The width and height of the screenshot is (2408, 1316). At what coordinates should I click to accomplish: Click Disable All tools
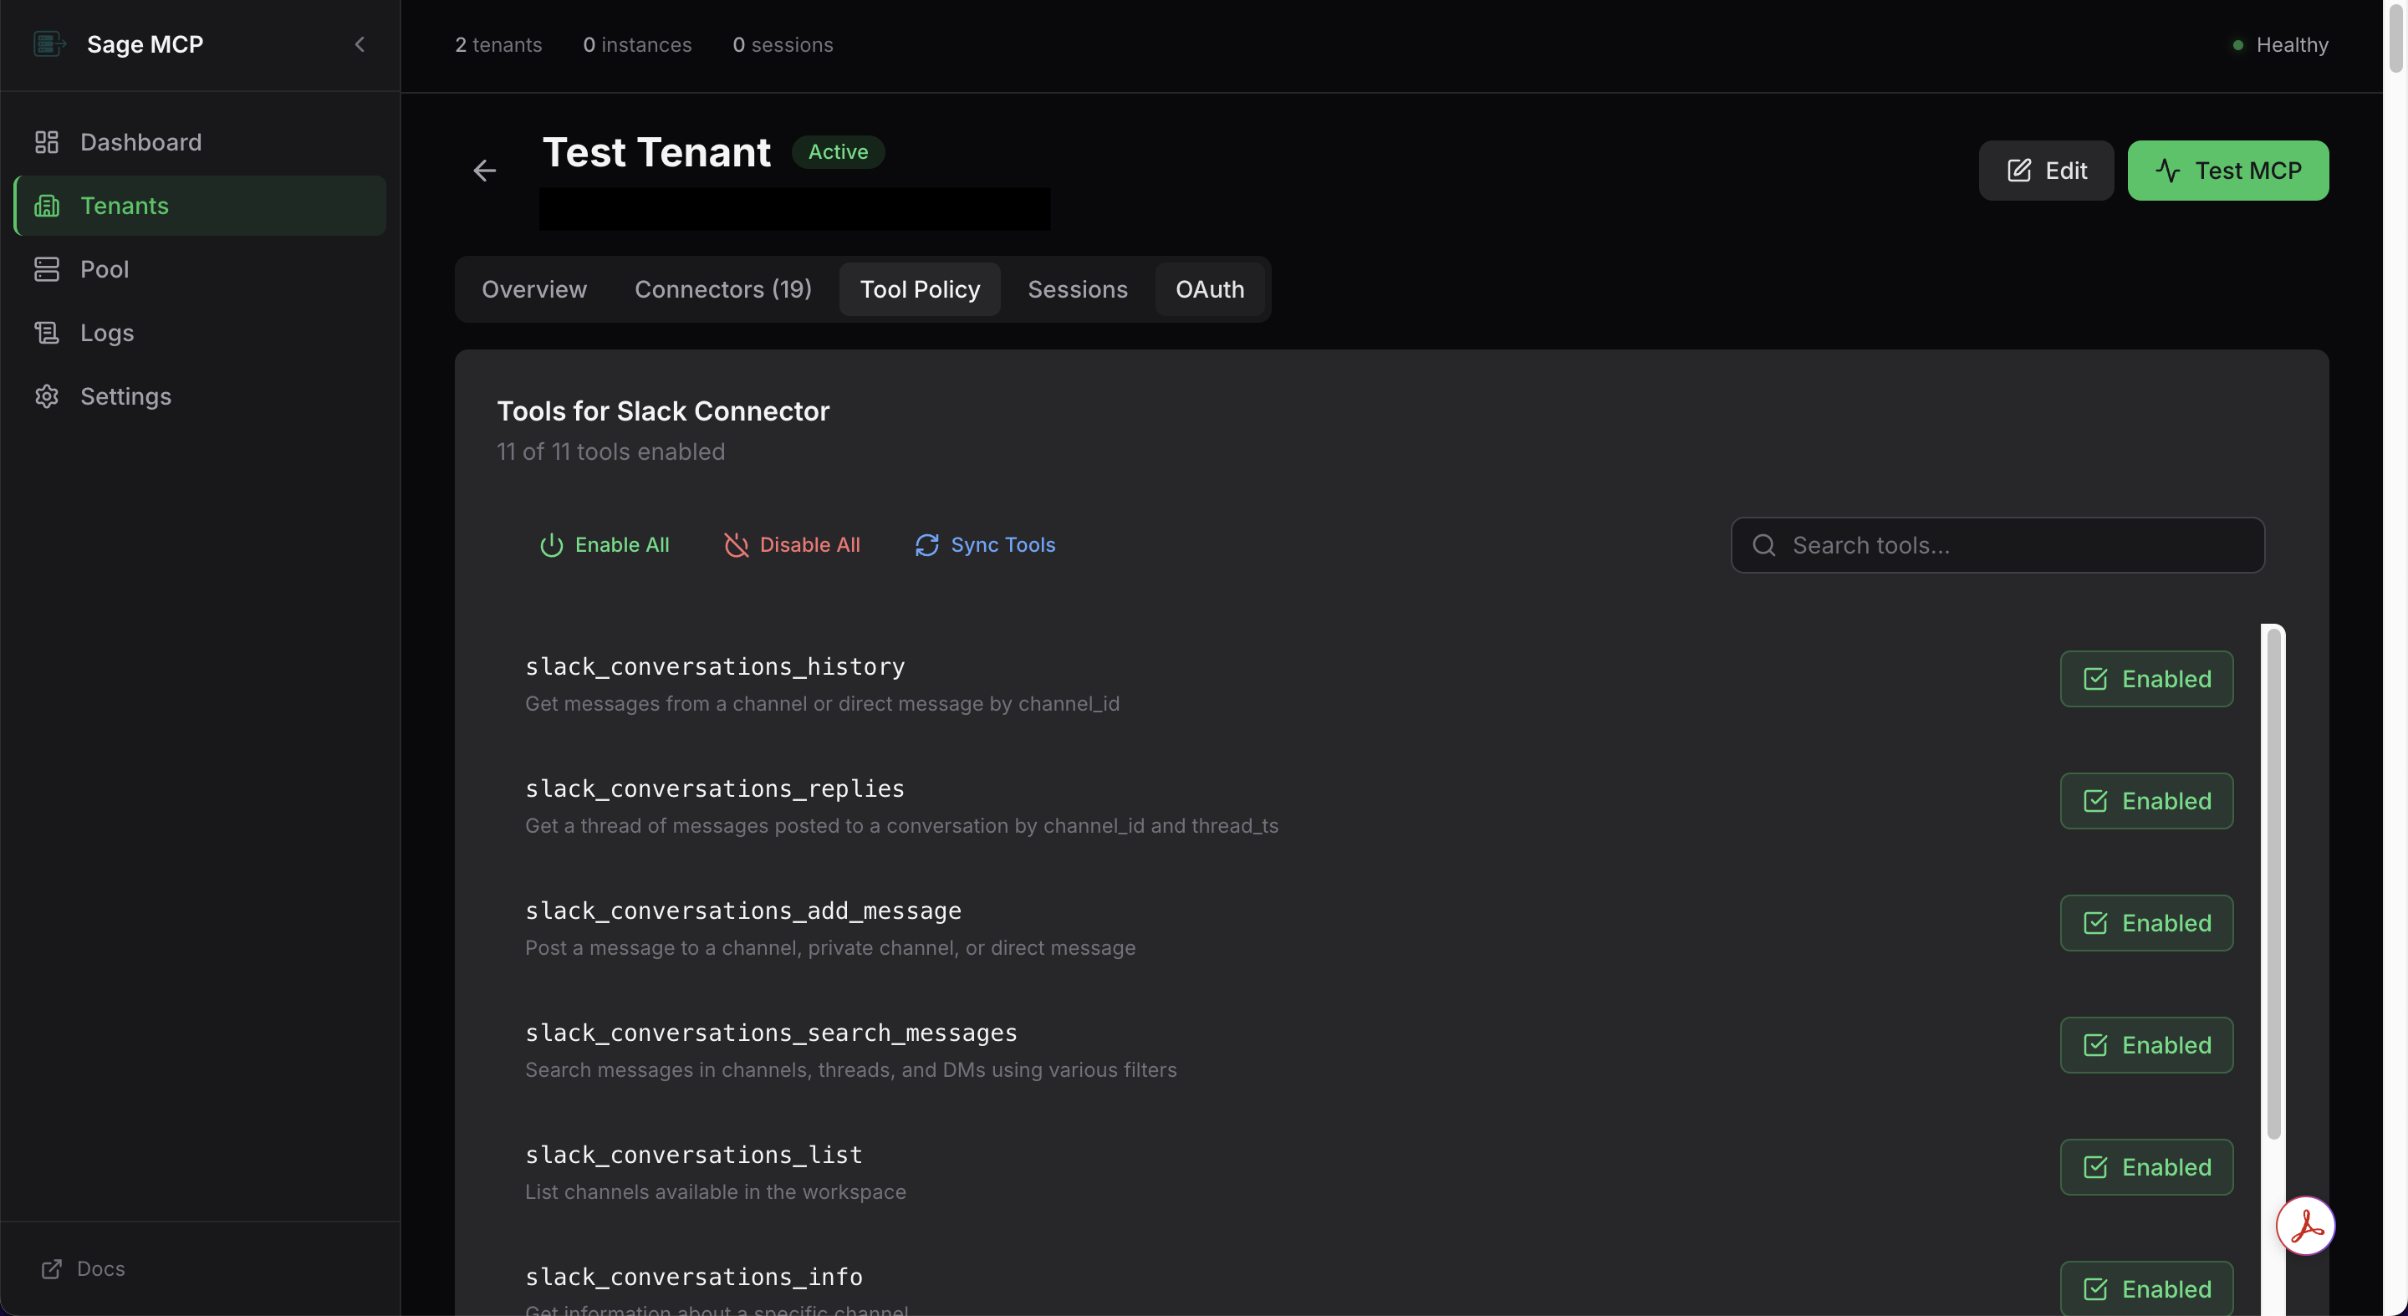(x=792, y=545)
